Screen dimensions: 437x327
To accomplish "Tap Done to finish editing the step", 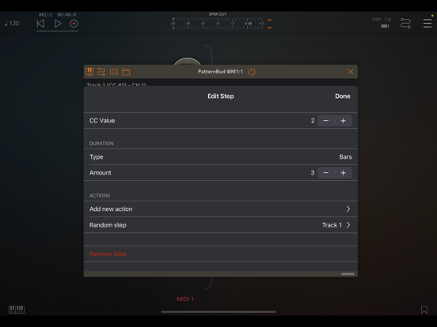I will click(x=343, y=96).
